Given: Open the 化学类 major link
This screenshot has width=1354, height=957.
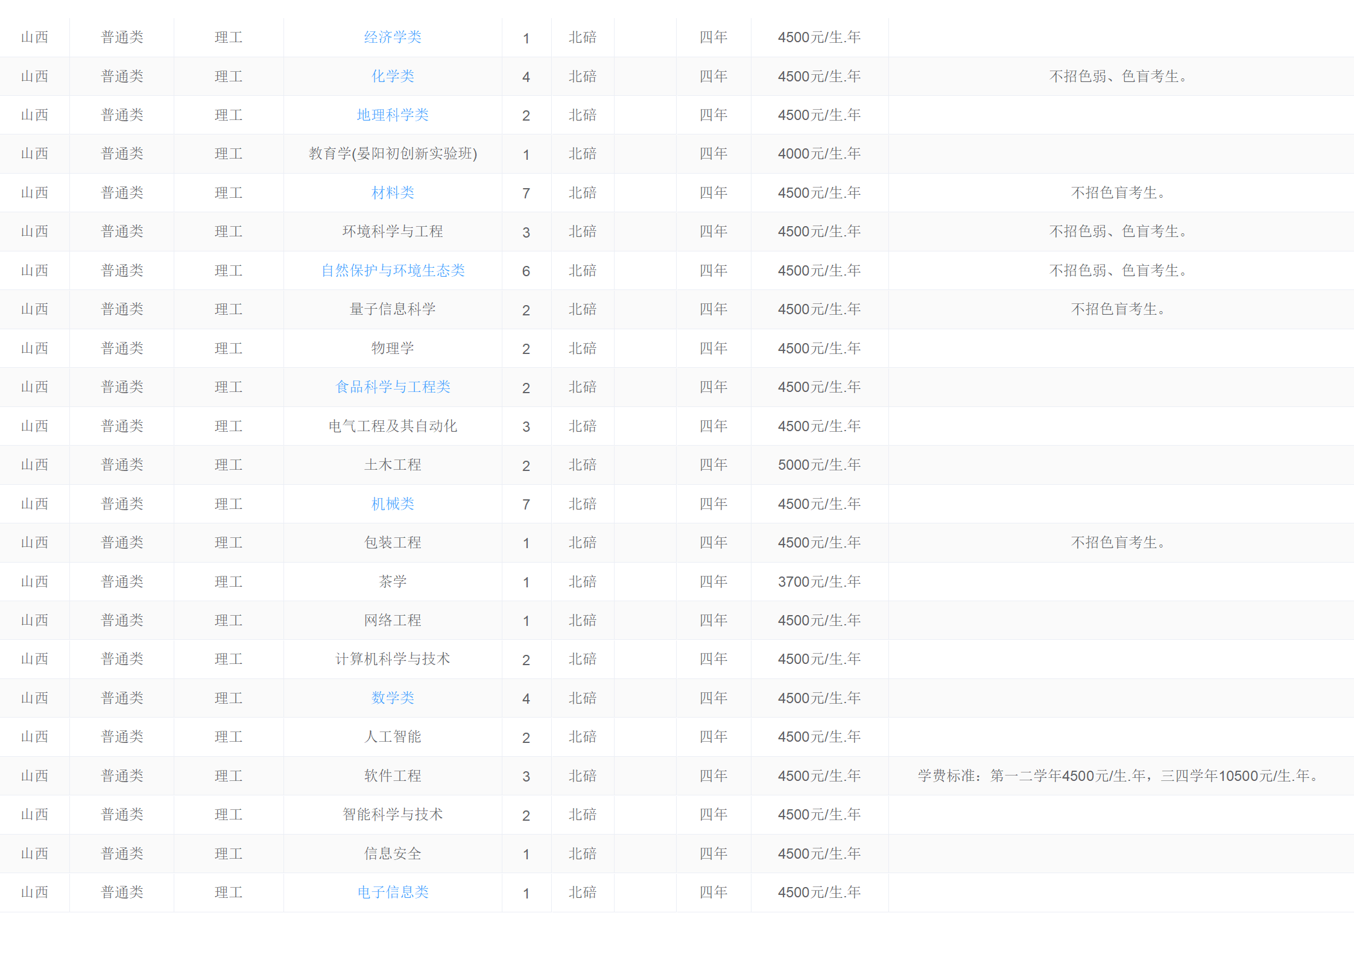Looking at the screenshot, I should click(393, 77).
